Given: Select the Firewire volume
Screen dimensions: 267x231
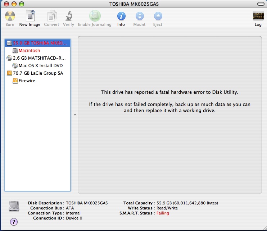Looking at the screenshot, I should coord(38,81).
